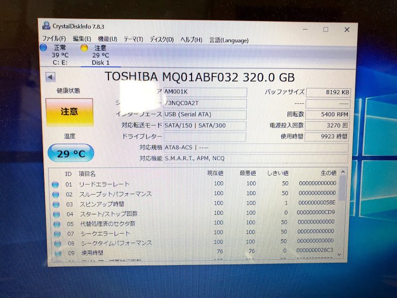The width and height of the screenshot is (397, 298).
Task: Select the 01 リードエラーレート row
Action: [194, 184]
